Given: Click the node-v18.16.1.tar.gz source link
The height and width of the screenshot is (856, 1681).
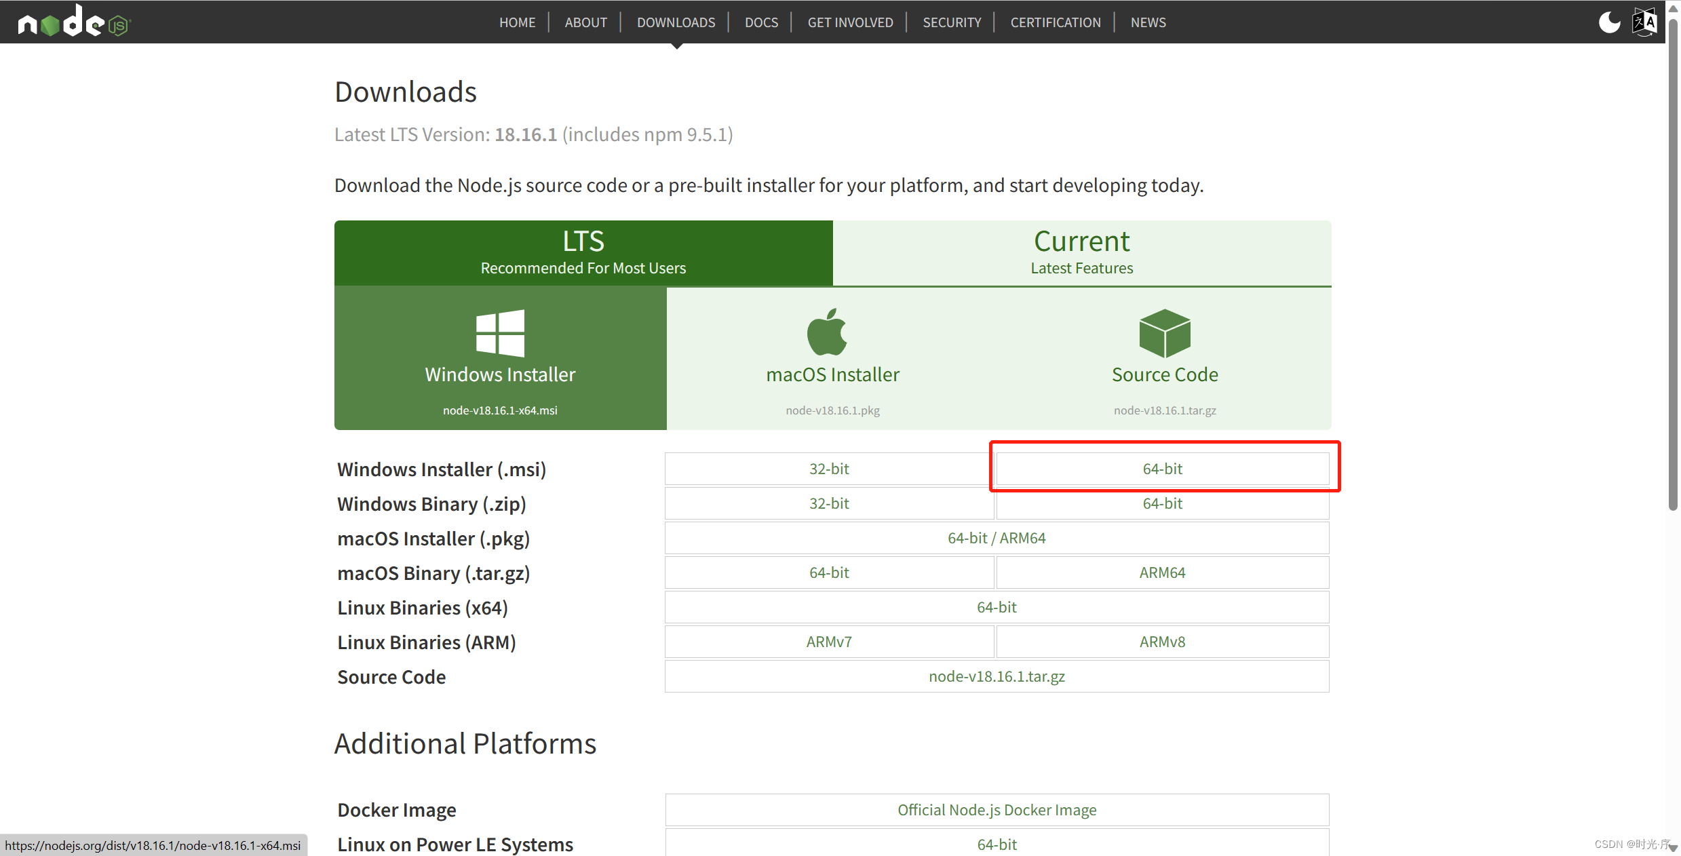Looking at the screenshot, I should click(996, 676).
